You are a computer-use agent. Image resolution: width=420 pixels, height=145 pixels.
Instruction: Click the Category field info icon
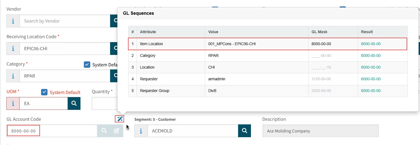(x=13, y=76)
